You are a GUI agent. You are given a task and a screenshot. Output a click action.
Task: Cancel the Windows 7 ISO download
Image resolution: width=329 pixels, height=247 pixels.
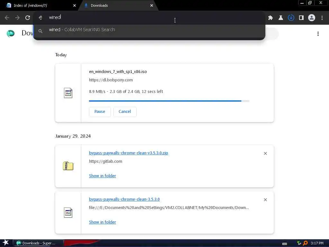point(125,112)
